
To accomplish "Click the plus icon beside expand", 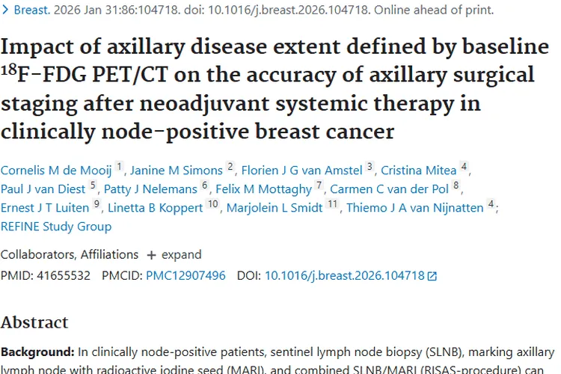I will (152, 254).
